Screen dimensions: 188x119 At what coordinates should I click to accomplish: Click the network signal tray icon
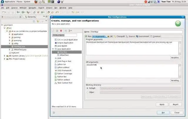[149, 2]
